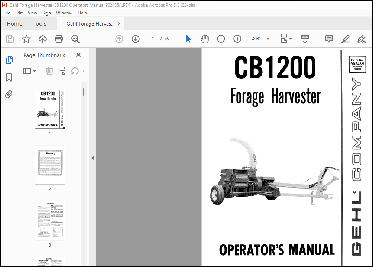Select page 2 Warranty thumbnail

click(50, 165)
